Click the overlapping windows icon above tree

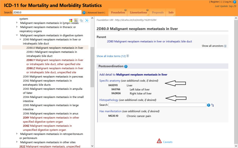pos(81,20)
